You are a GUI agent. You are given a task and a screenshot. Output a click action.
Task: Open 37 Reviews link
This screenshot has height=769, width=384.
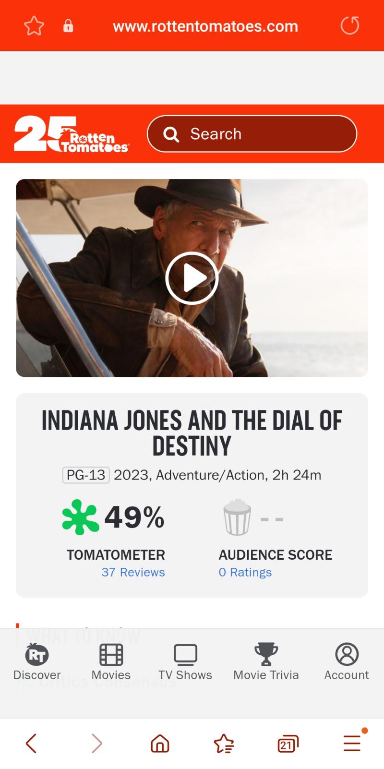tap(133, 572)
